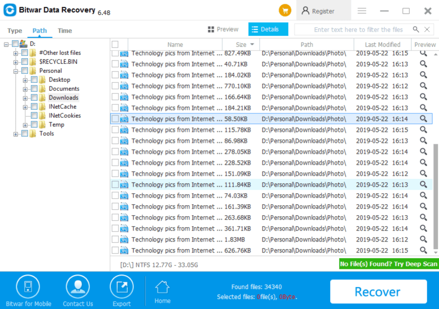Click the file list vertical scrollbar

click(436, 196)
